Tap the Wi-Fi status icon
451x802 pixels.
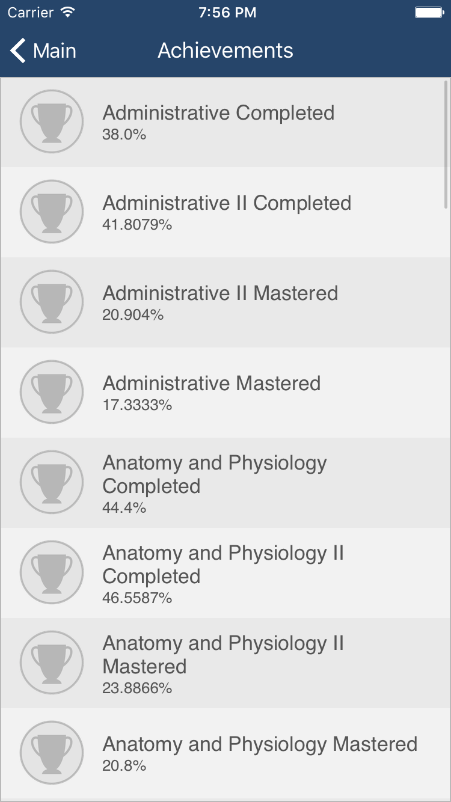tap(68, 13)
